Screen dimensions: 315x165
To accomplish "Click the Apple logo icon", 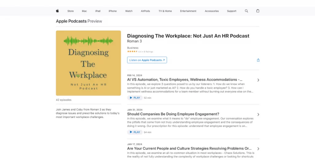I will (57, 11).
